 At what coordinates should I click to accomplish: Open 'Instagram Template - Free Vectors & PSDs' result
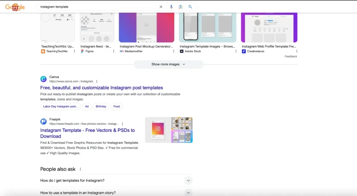coord(87,133)
